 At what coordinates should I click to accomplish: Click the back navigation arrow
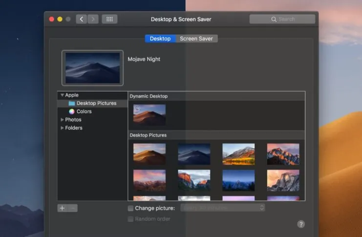click(81, 20)
